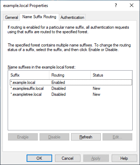Click the question mark help icon

click(x=116, y=5)
